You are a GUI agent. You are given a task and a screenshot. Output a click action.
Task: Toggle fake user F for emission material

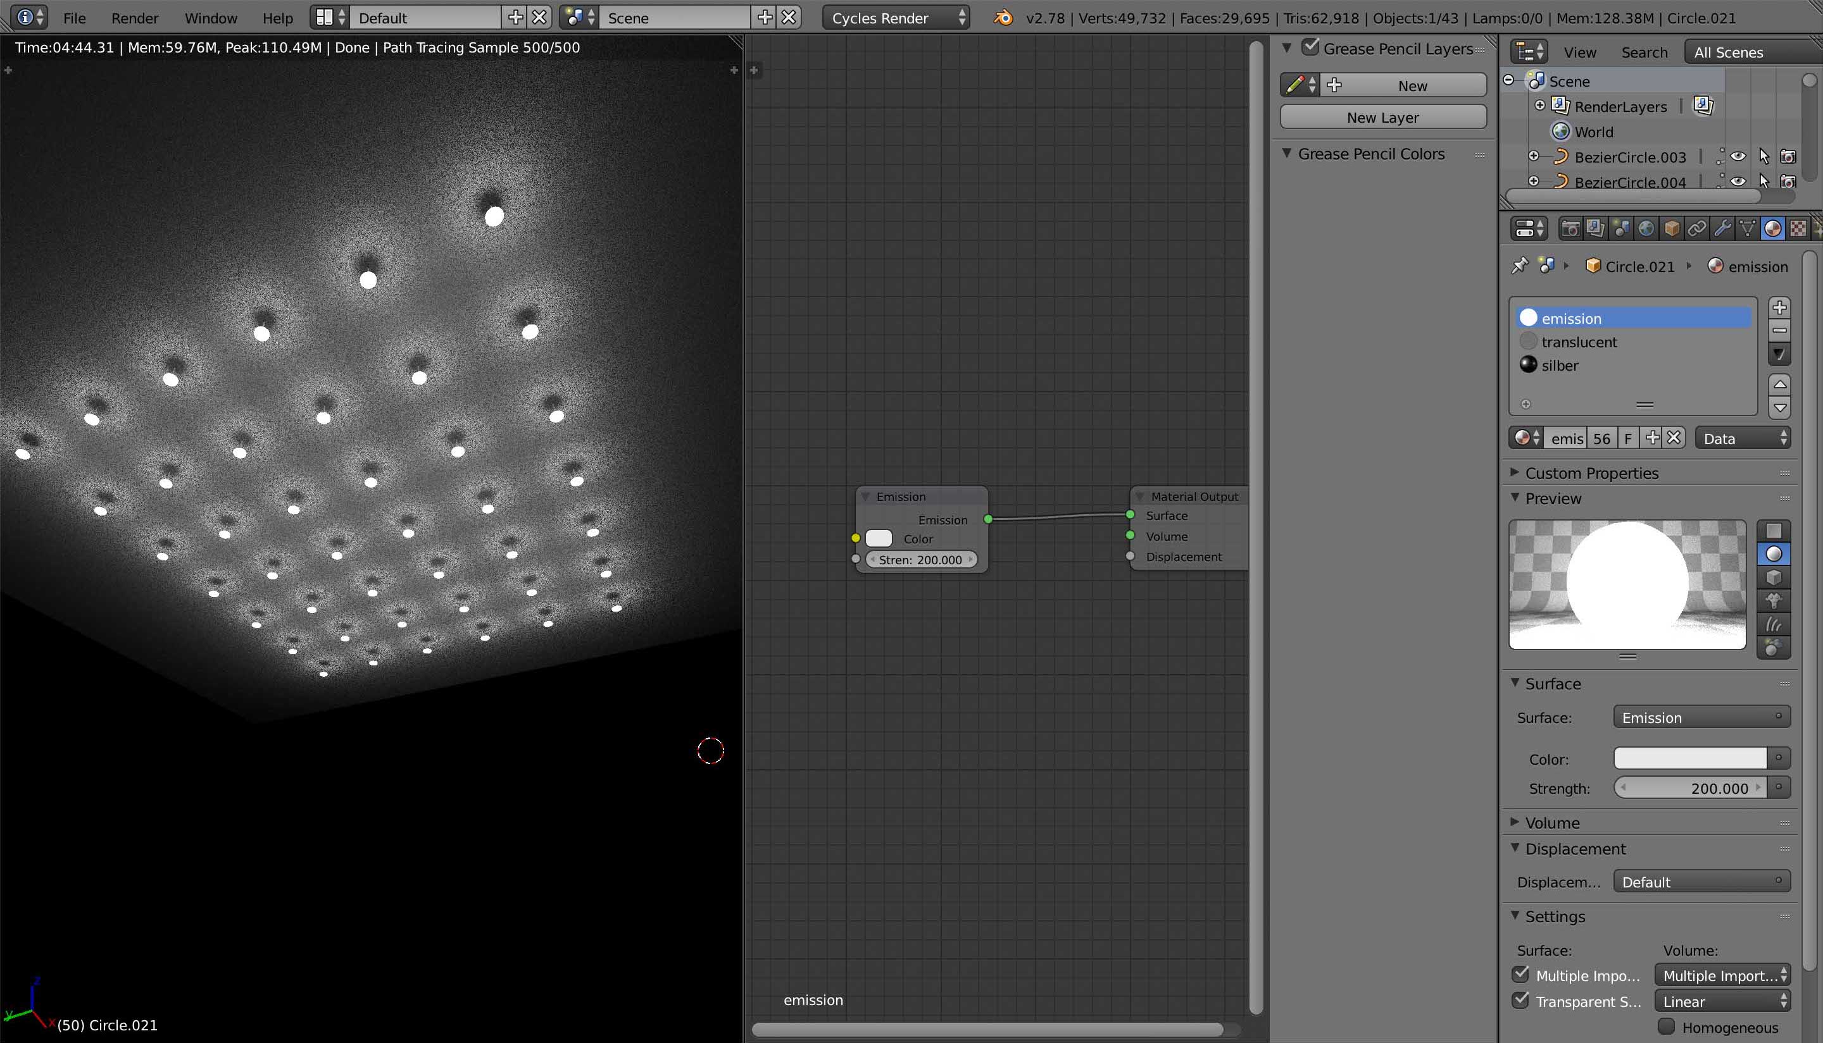tap(1628, 438)
